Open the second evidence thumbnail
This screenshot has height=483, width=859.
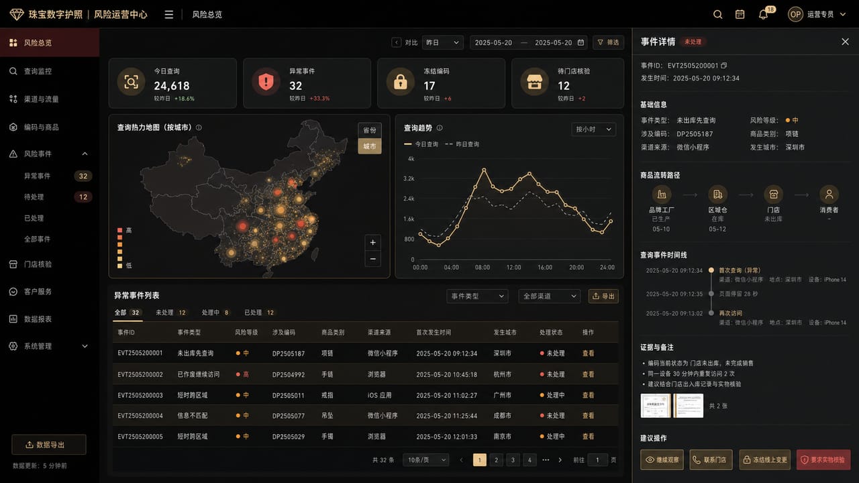click(689, 406)
